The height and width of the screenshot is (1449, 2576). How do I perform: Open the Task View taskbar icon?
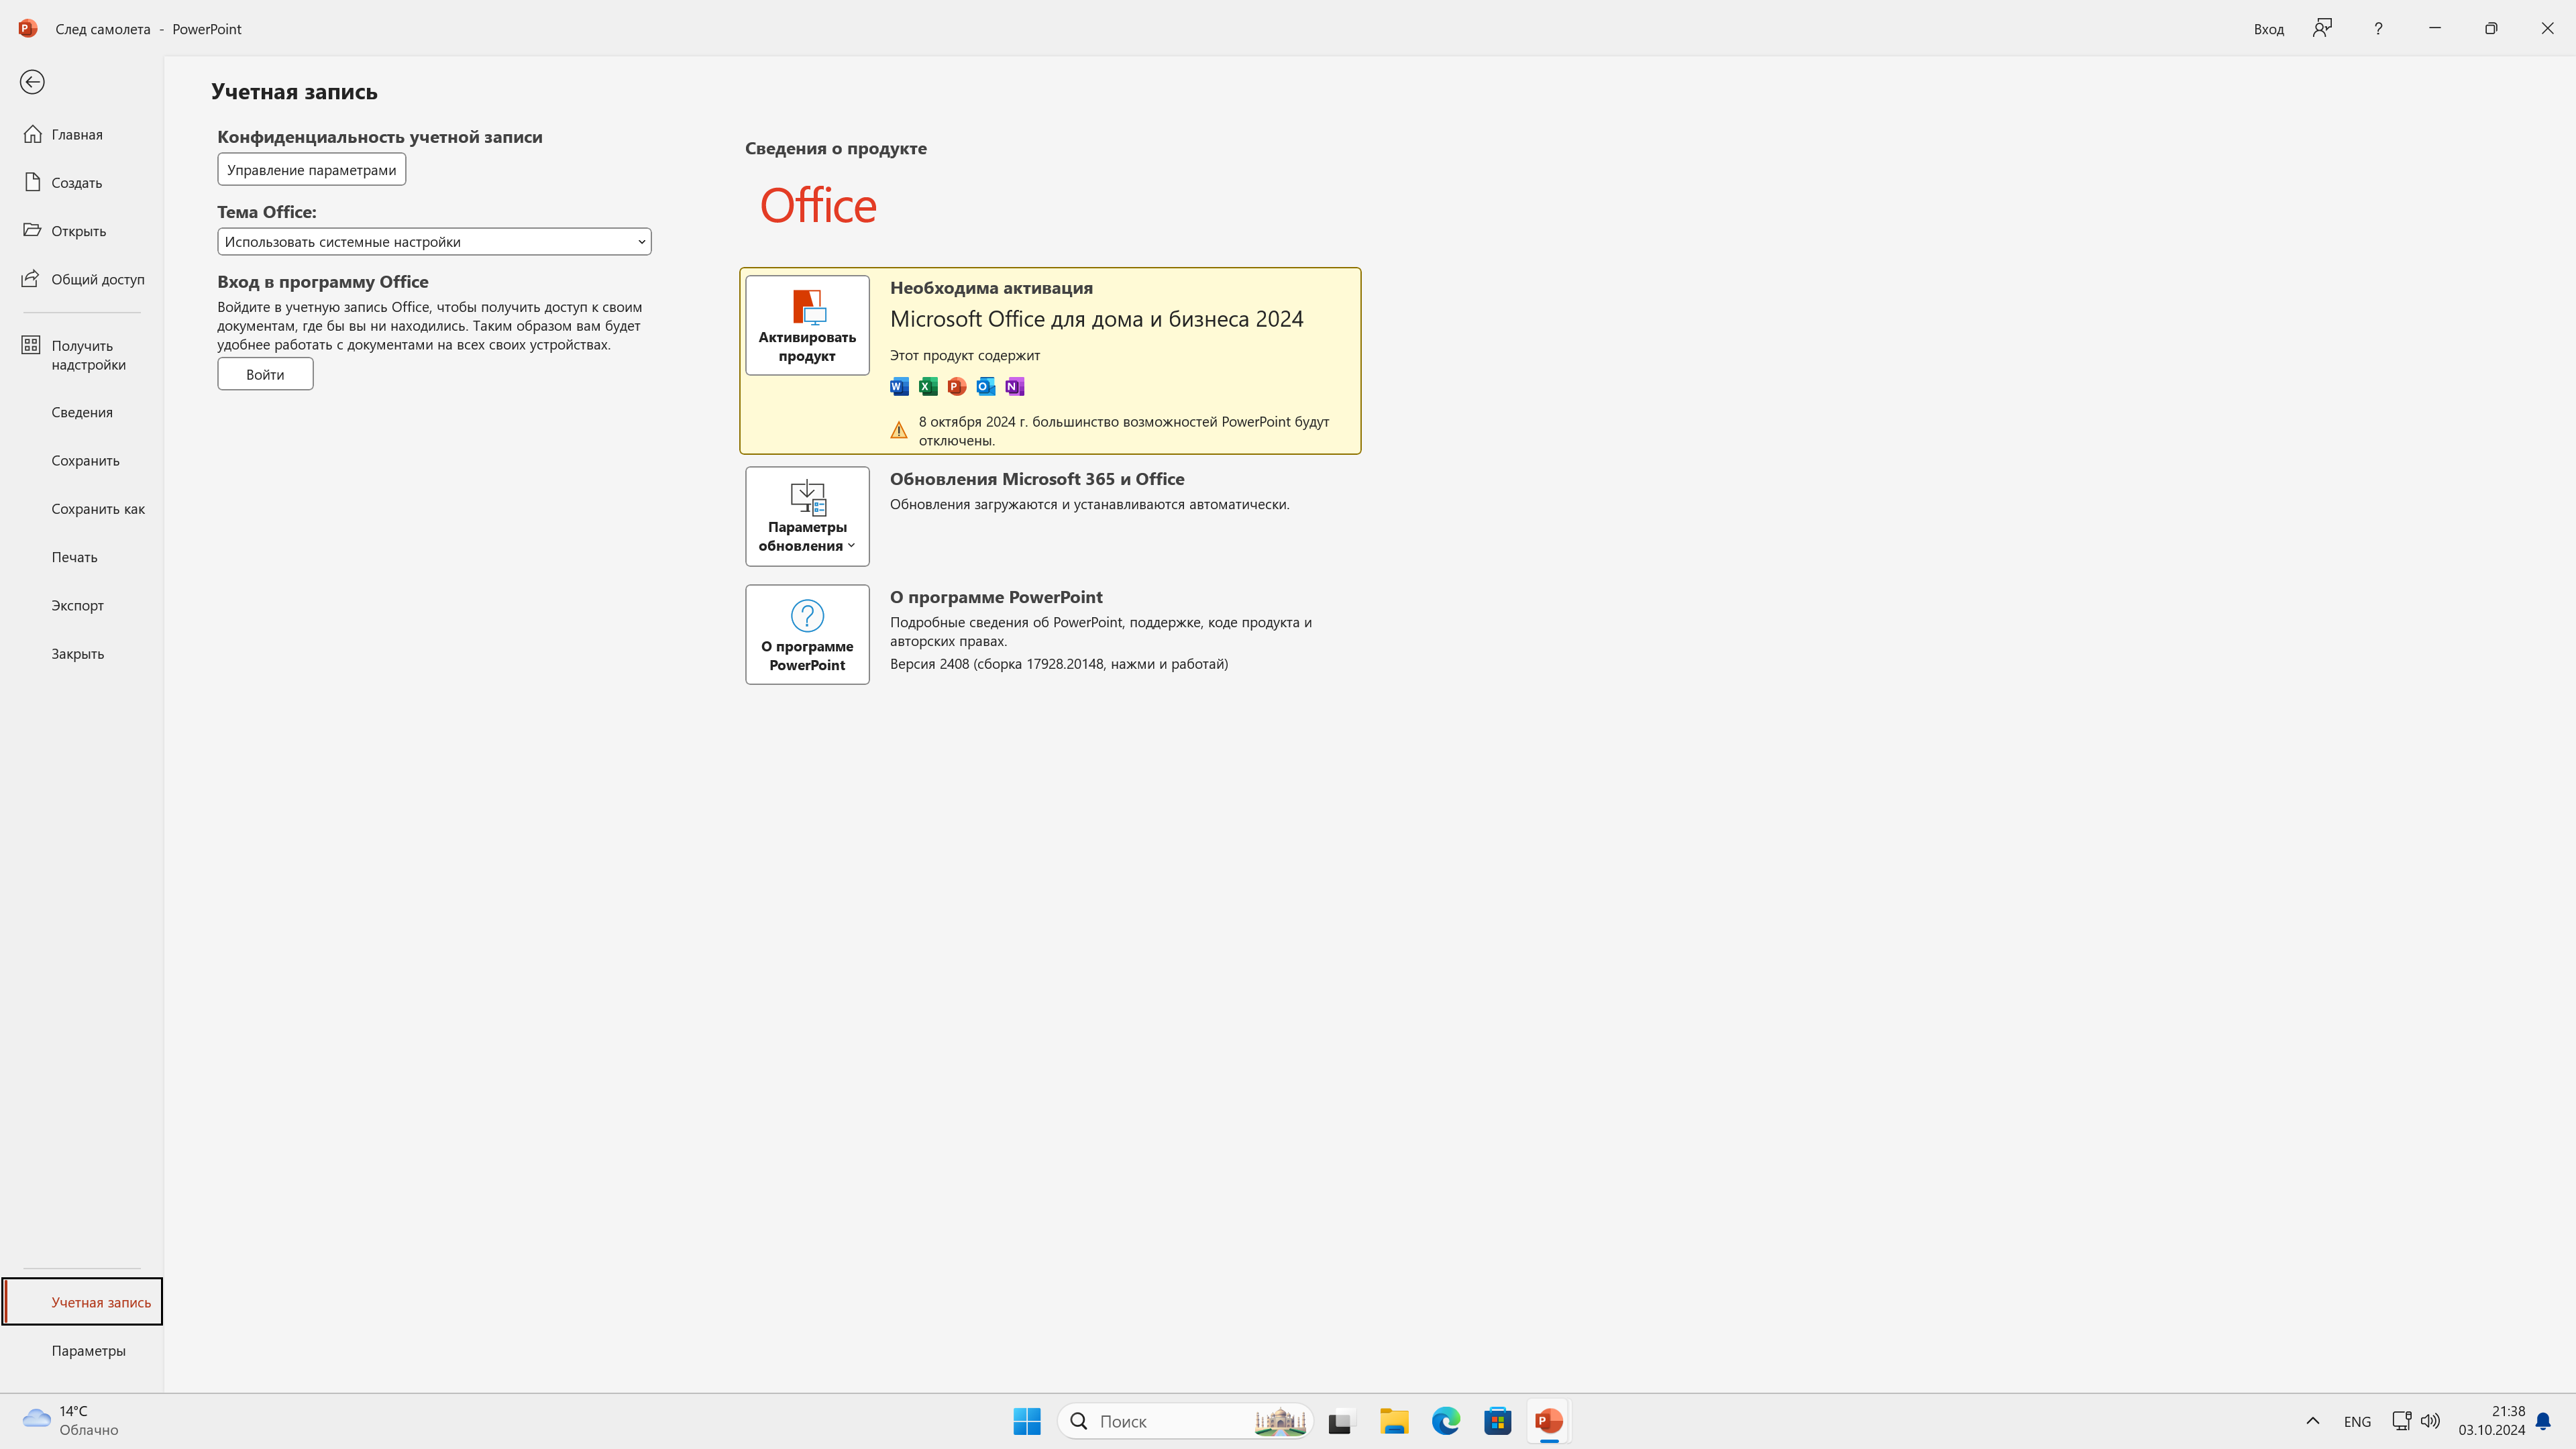click(x=1341, y=1421)
